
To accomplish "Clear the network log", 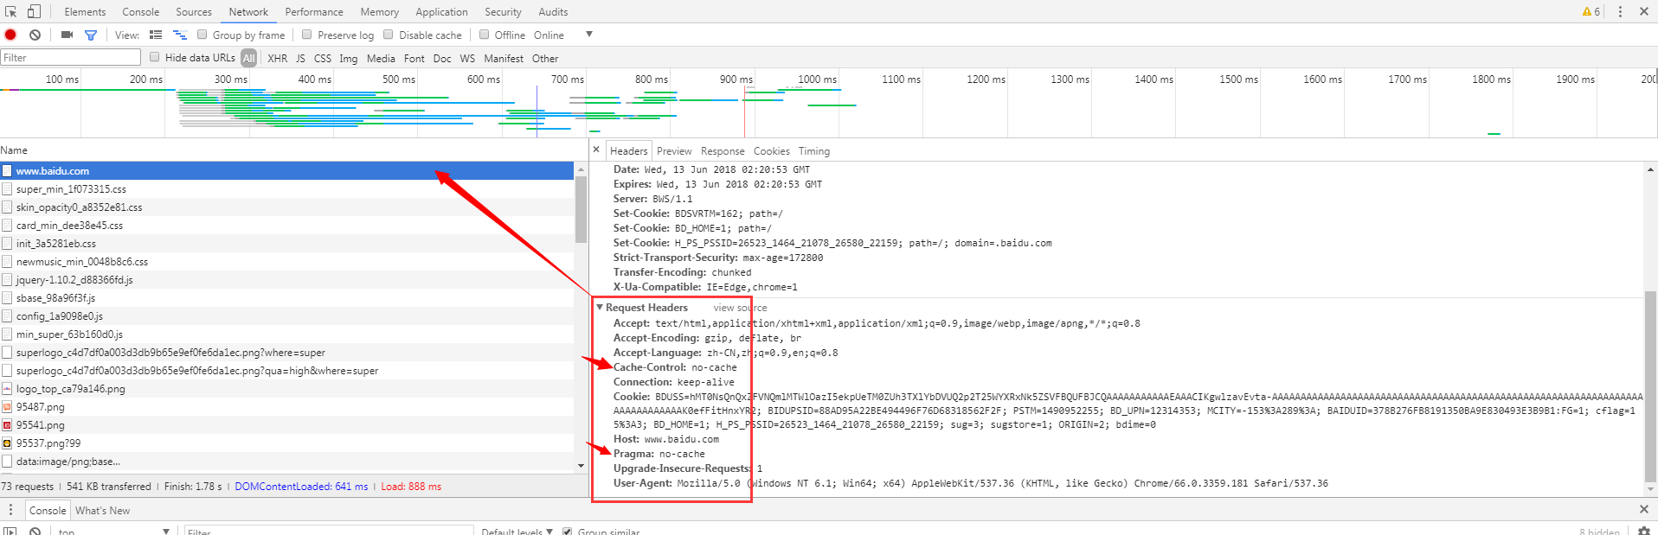I will (x=35, y=35).
